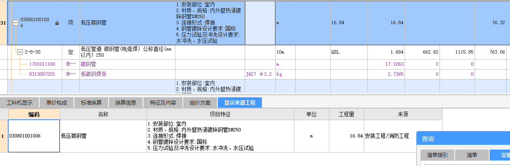The height and width of the screenshot is (166, 510).
Task: Click the 16.84 quantity in source table
Action: coord(356,136)
